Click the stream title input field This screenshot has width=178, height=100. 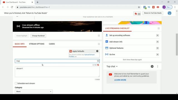click(x=57, y=61)
